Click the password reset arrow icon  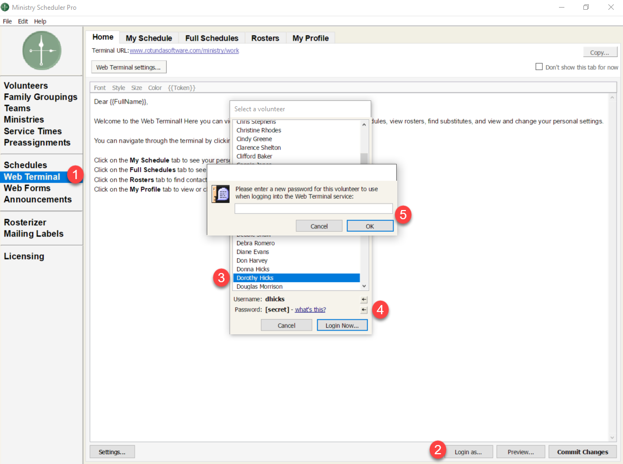pyautogui.click(x=364, y=310)
